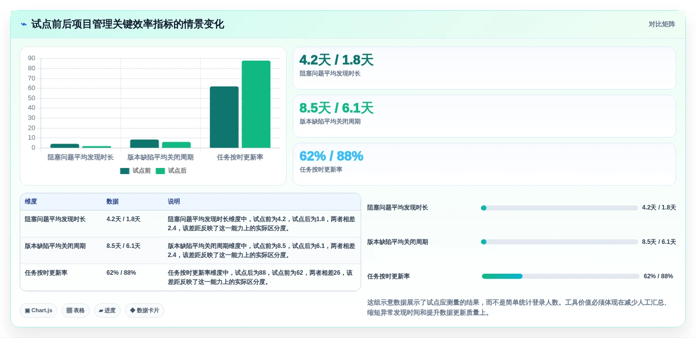Click chart axis label 任务按时更新率
The width and height of the screenshot is (696, 338).
click(240, 157)
